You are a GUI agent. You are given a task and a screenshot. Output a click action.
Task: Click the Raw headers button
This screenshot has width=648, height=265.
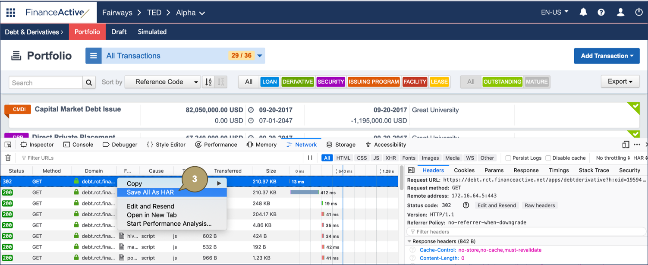tap(539, 205)
